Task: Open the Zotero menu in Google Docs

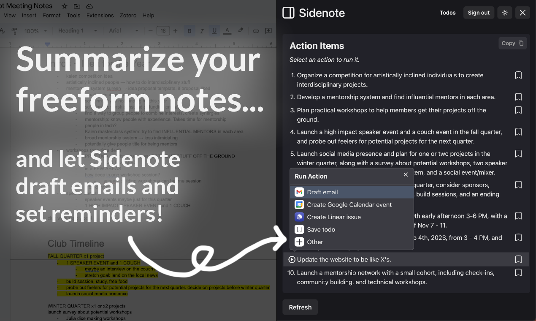Action: 128,15
